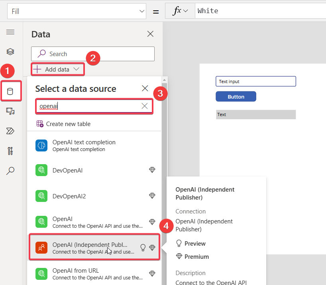Select the DevOpenAI connector

94,170
